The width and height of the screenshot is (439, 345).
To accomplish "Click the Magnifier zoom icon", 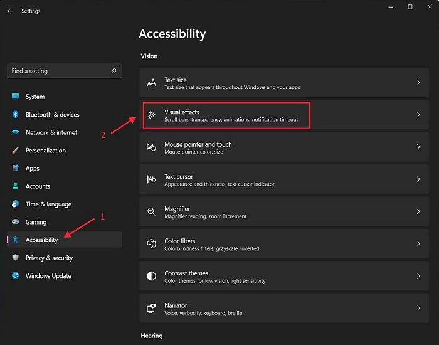I will click(x=152, y=211).
